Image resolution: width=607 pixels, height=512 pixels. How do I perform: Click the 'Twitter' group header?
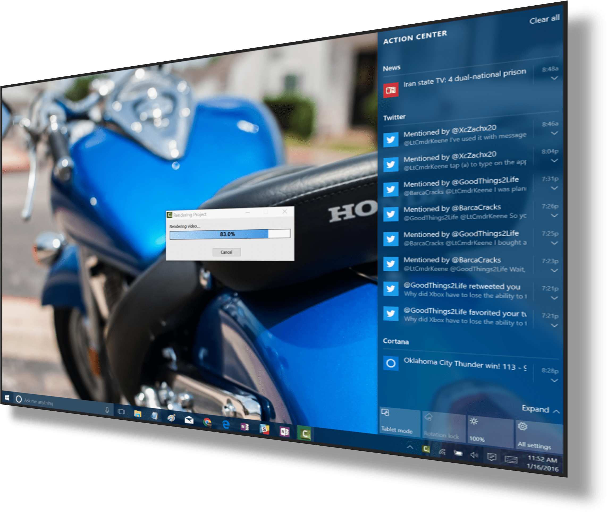[394, 117]
